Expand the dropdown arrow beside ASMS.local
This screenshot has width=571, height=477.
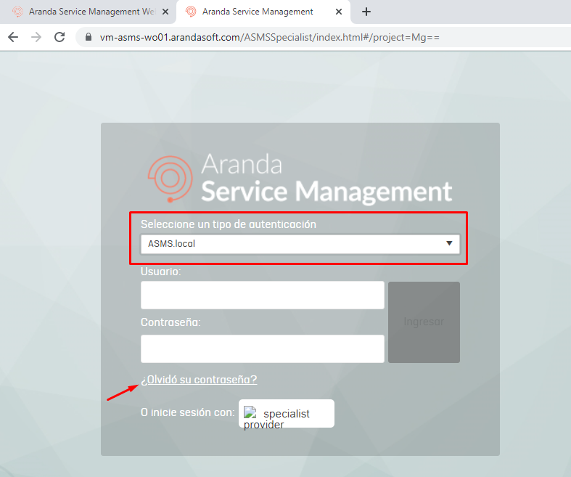pyautogui.click(x=449, y=243)
